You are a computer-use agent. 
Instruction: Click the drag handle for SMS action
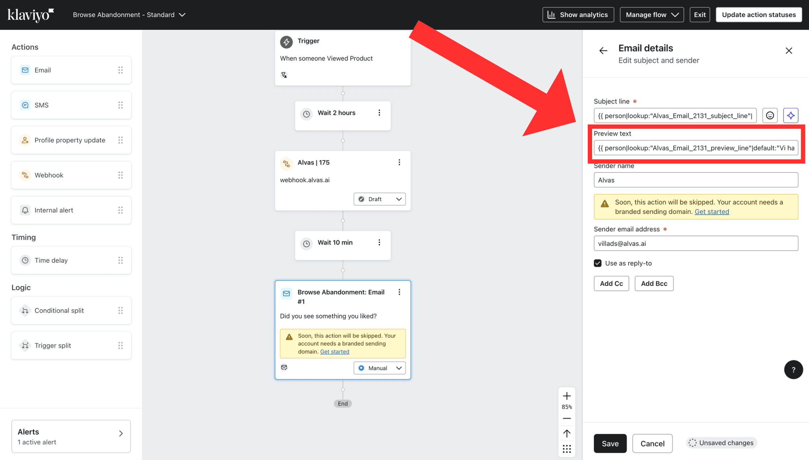pyautogui.click(x=120, y=105)
